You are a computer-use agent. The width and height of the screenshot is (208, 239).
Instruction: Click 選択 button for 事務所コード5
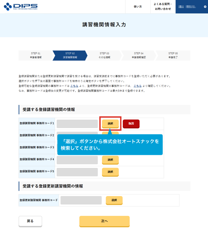coord(110,172)
